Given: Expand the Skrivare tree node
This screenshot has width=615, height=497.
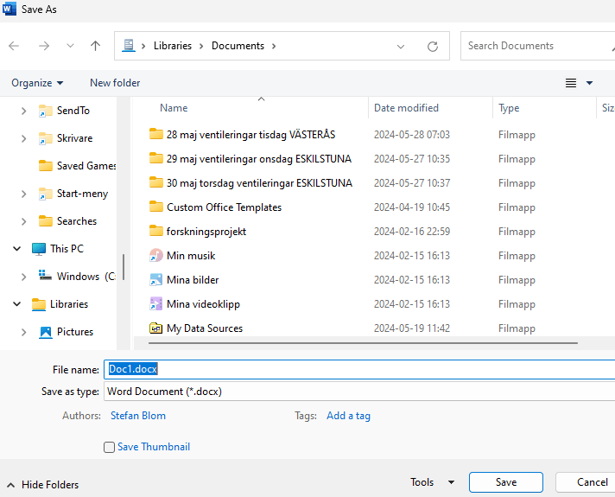Looking at the screenshot, I should point(23,138).
